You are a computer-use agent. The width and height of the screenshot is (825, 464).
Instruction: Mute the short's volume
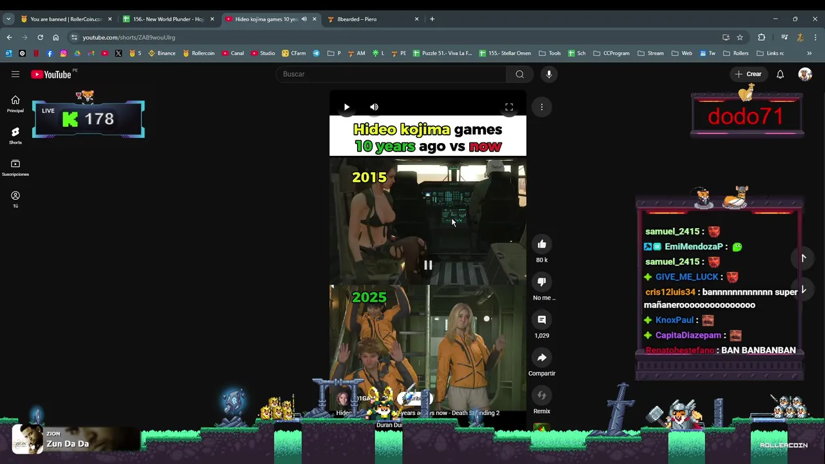(374, 107)
